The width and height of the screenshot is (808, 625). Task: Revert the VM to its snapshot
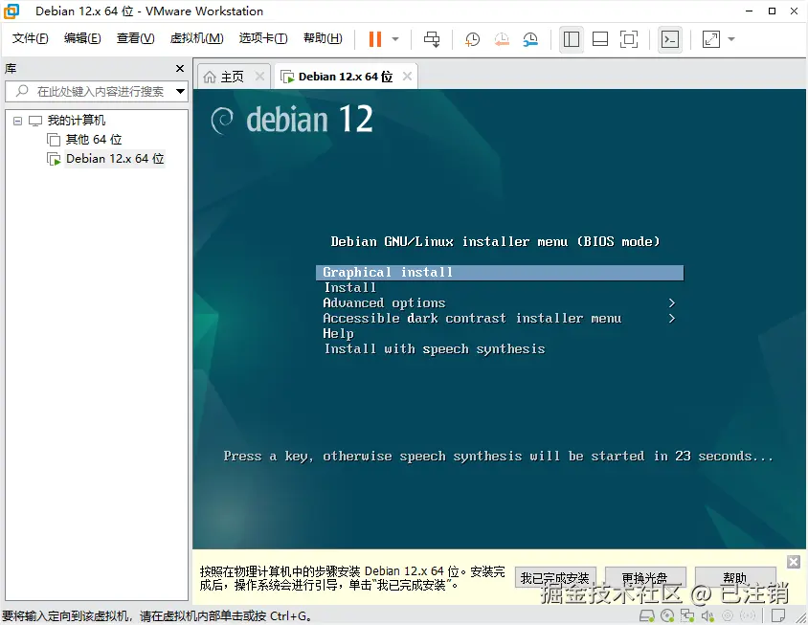tap(499, 39)
